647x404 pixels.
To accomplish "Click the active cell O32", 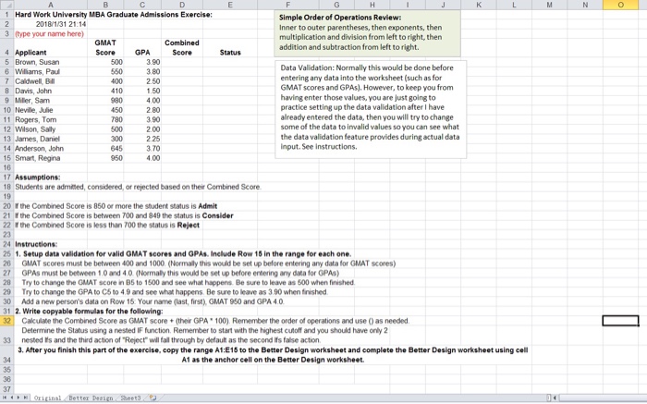I will click(620, 321).
